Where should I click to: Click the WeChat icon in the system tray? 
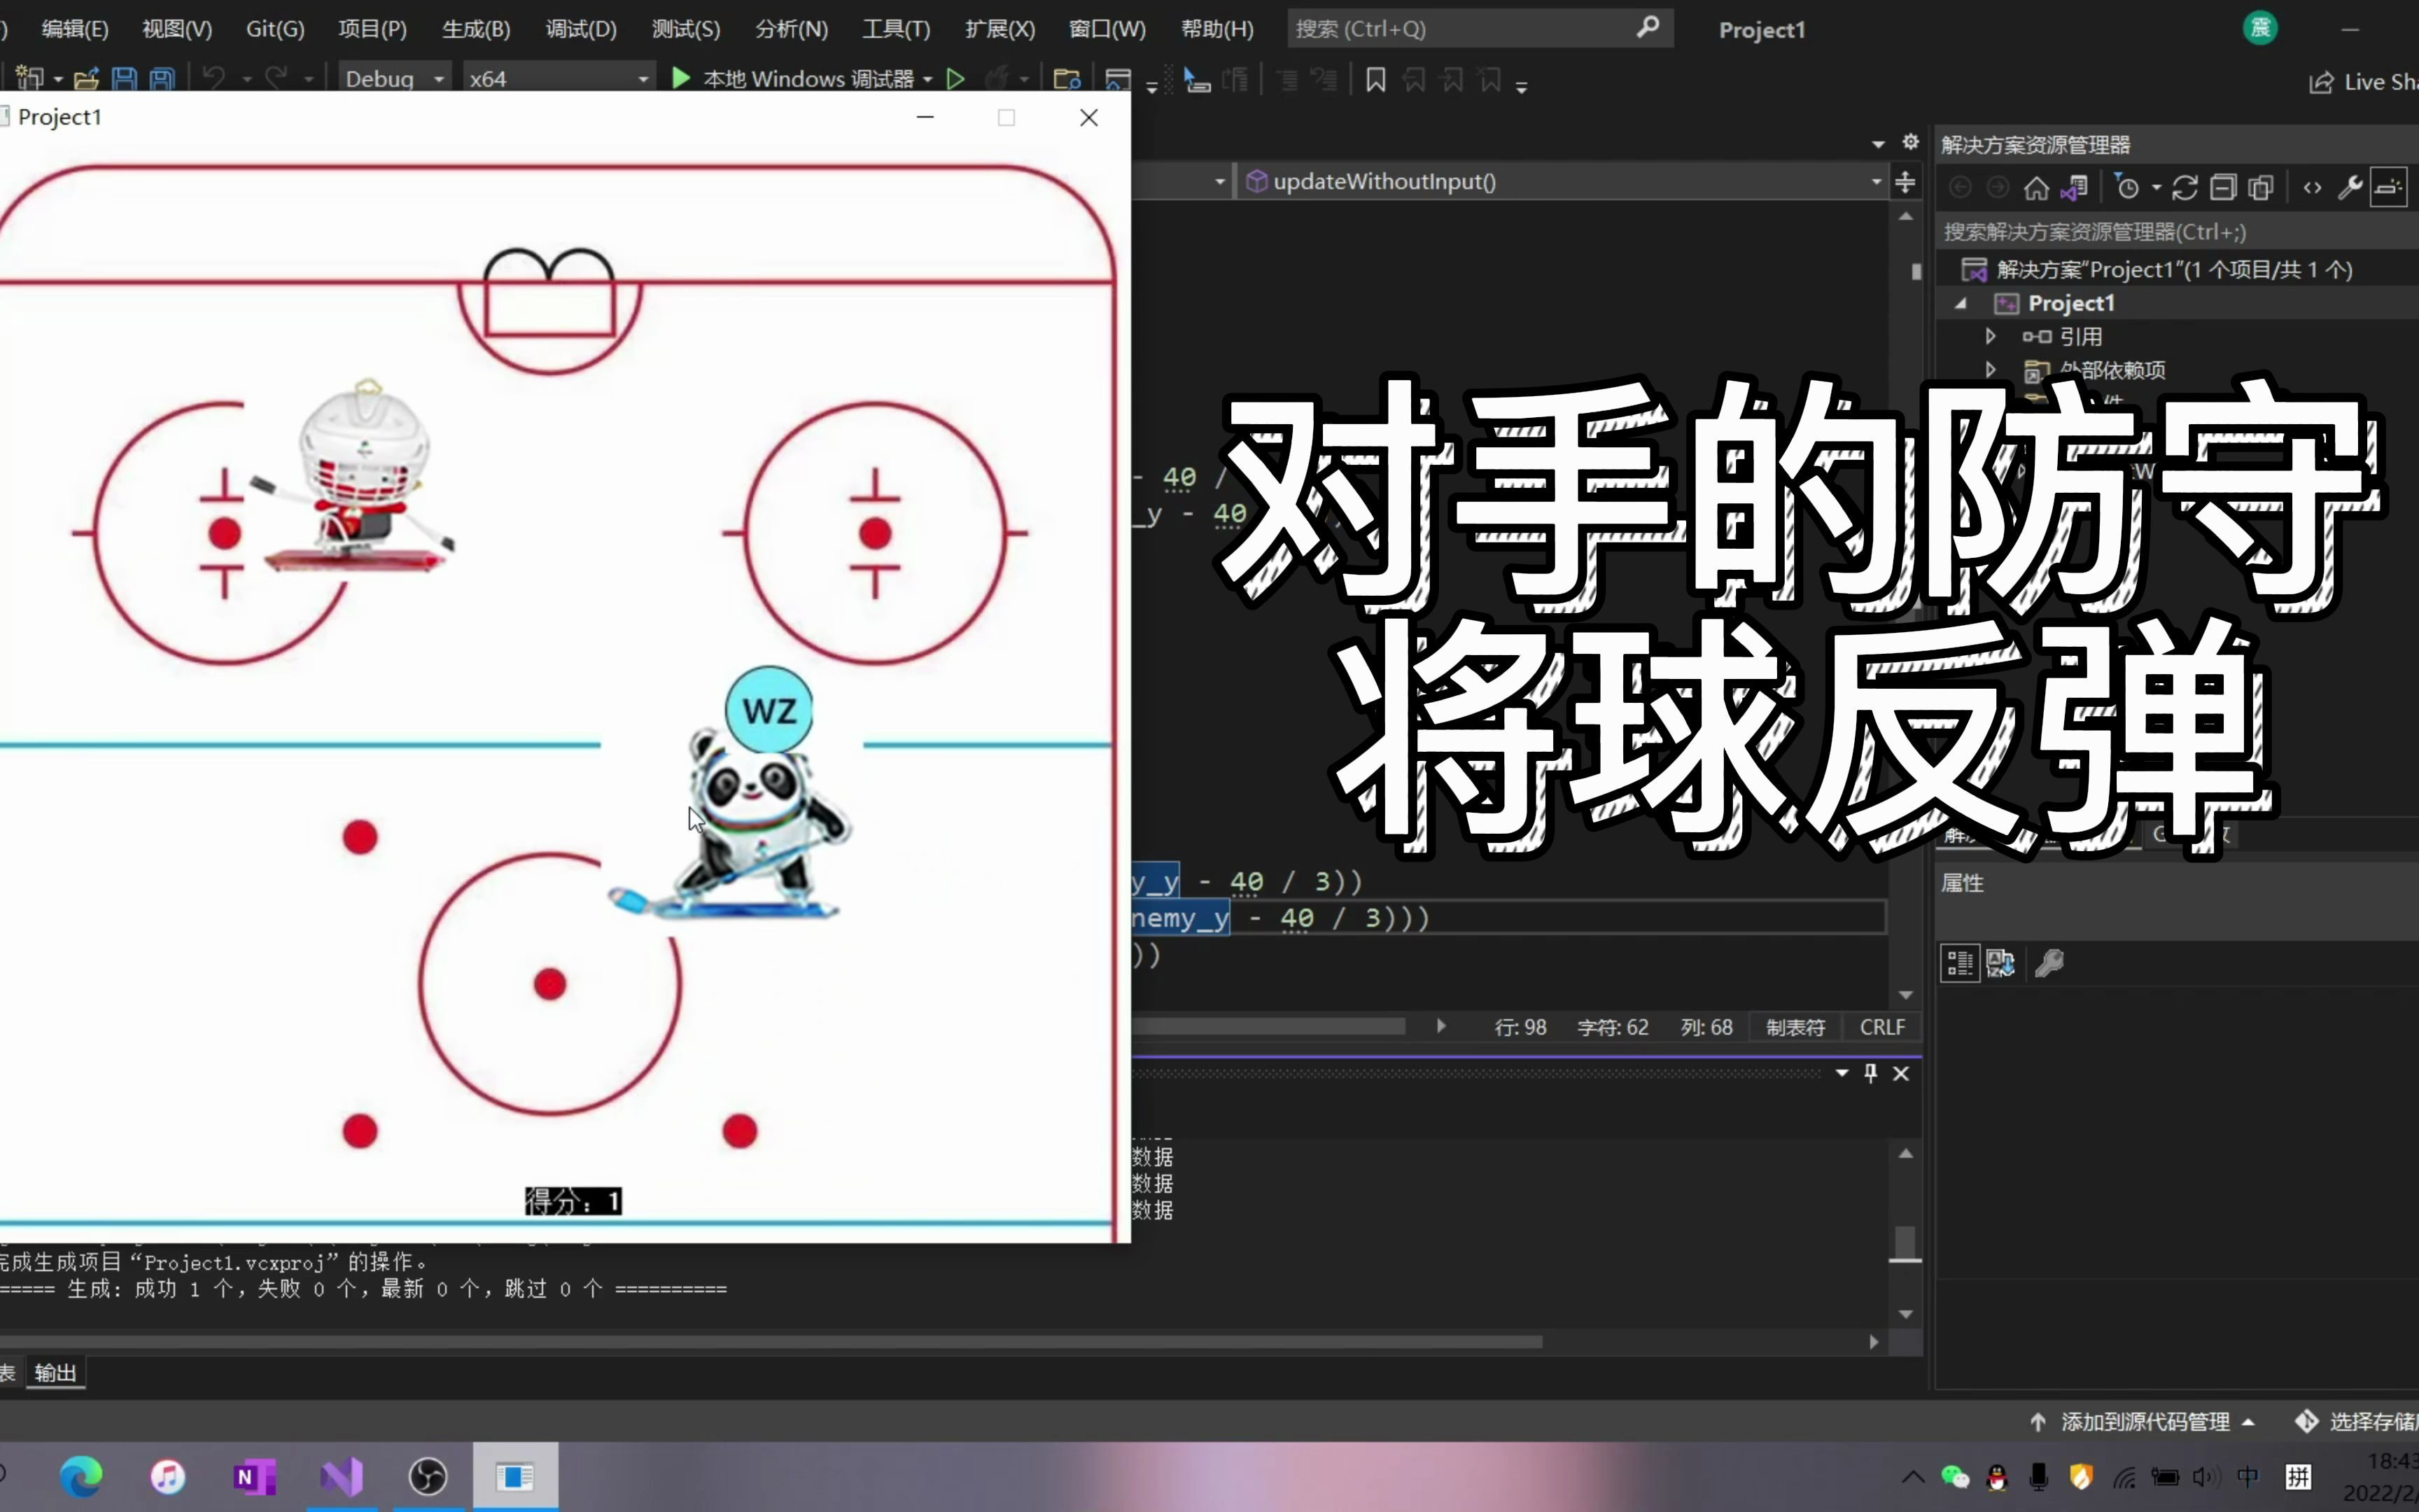tap(1954, 1477)
